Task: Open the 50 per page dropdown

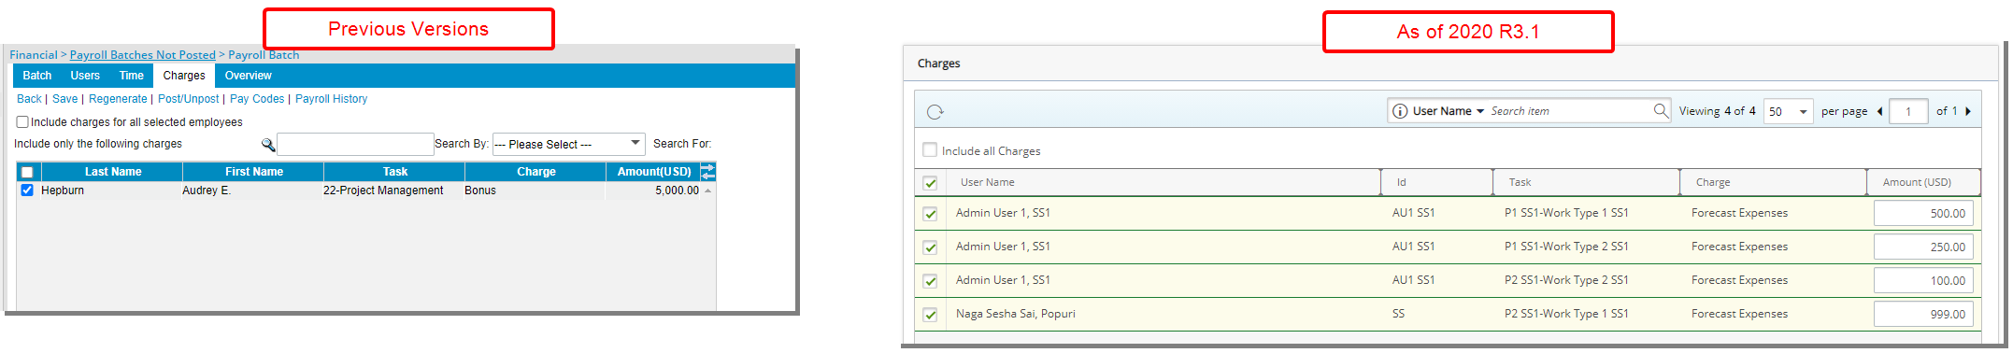Action: [x=1789, y=111]
